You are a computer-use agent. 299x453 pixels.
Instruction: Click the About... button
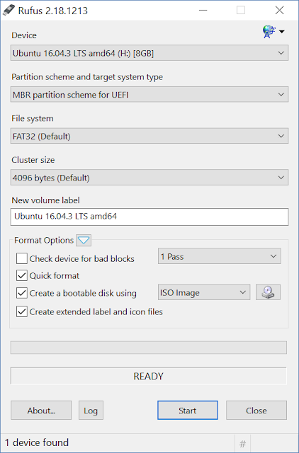(41, 411)
